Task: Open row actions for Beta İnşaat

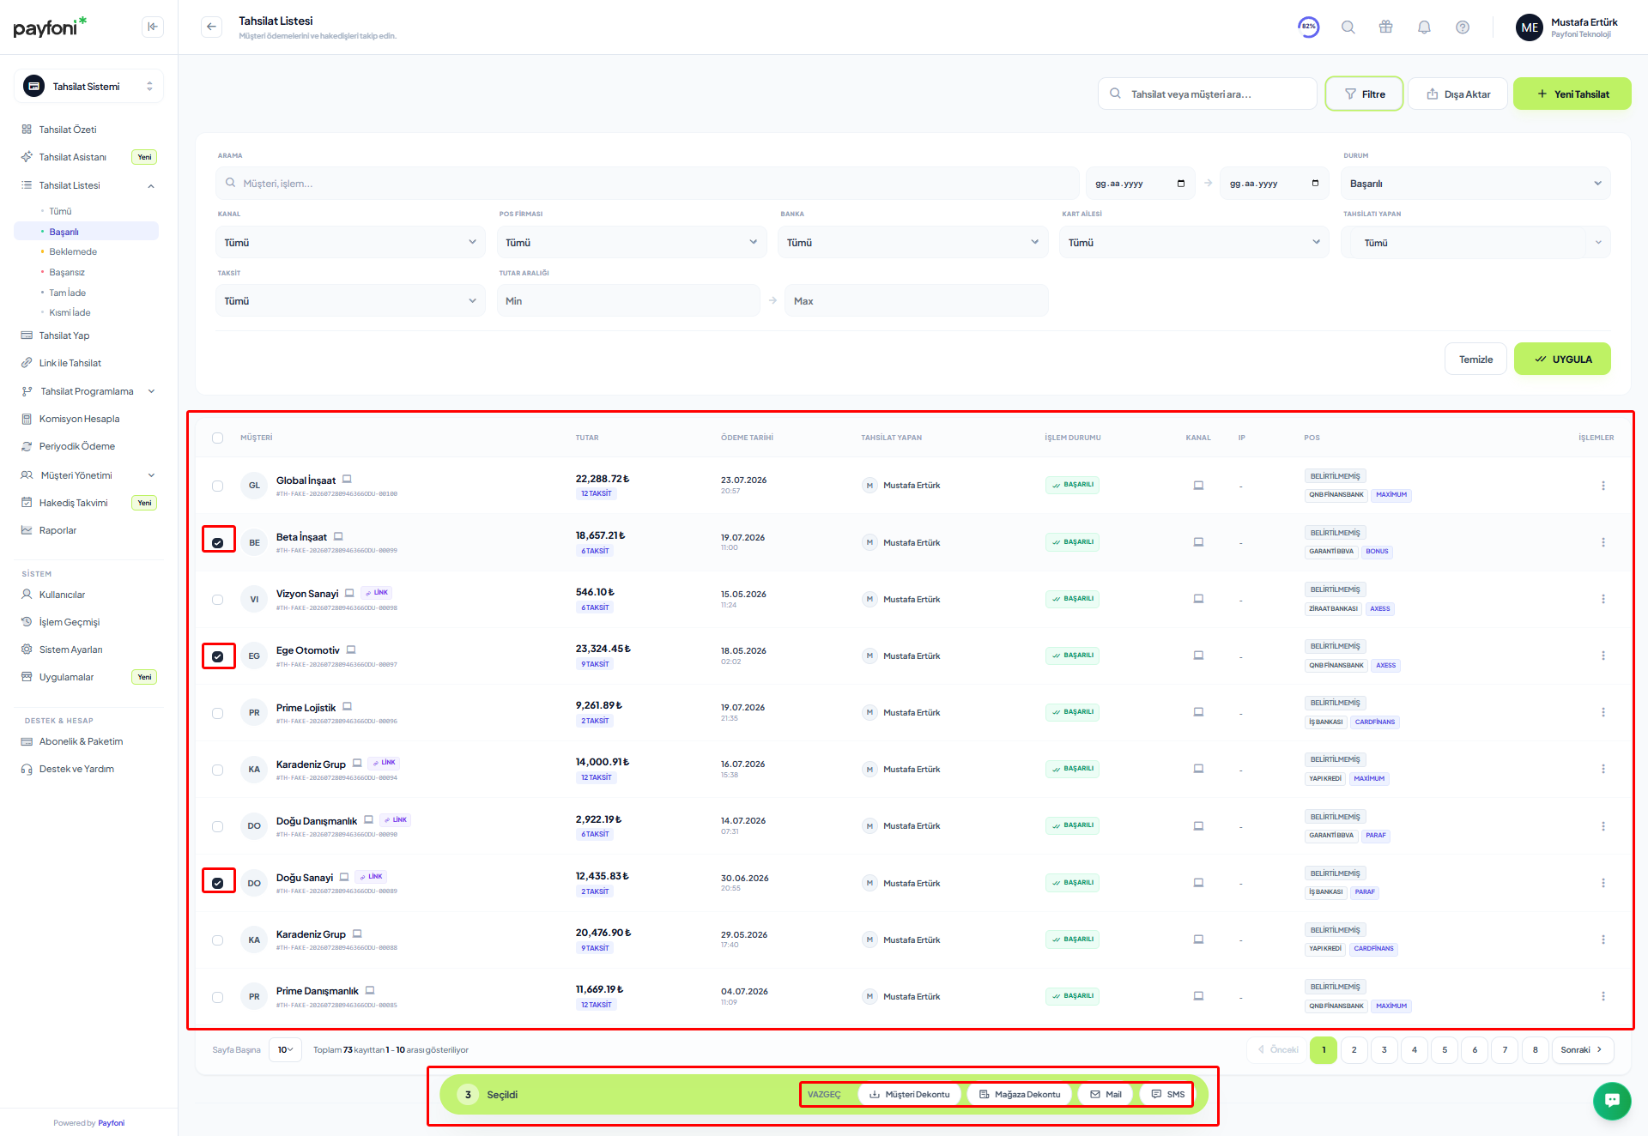Action: (x=1603, y=542)
